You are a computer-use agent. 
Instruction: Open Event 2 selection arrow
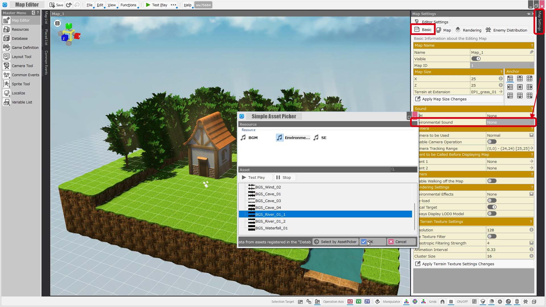(531, 168)
